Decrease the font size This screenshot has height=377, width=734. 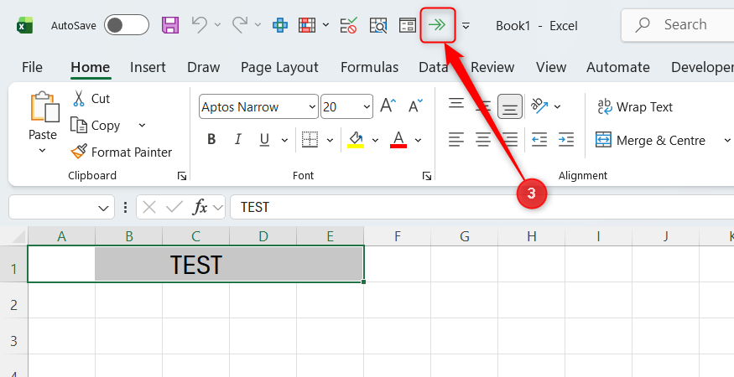415,106
